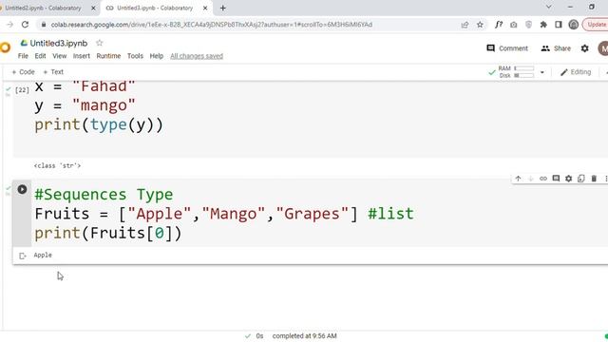This screenshot has height=342, width=608.
Task: Go forward in browser history
Action: tap(10, 25)
